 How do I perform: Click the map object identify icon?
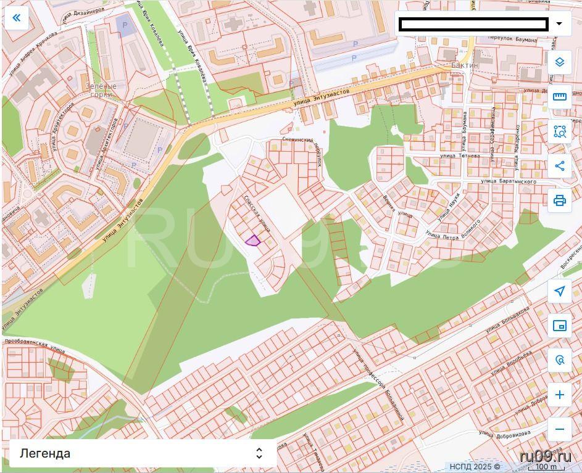tap(559, 360)
